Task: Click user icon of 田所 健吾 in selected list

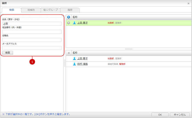Action: pyautogui.click(x=74, y=64)
